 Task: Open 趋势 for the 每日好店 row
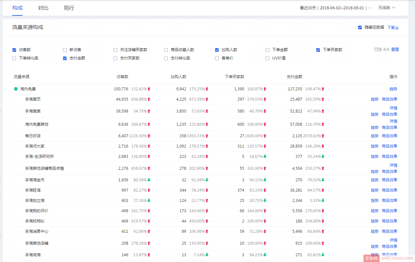pos(375,136)
